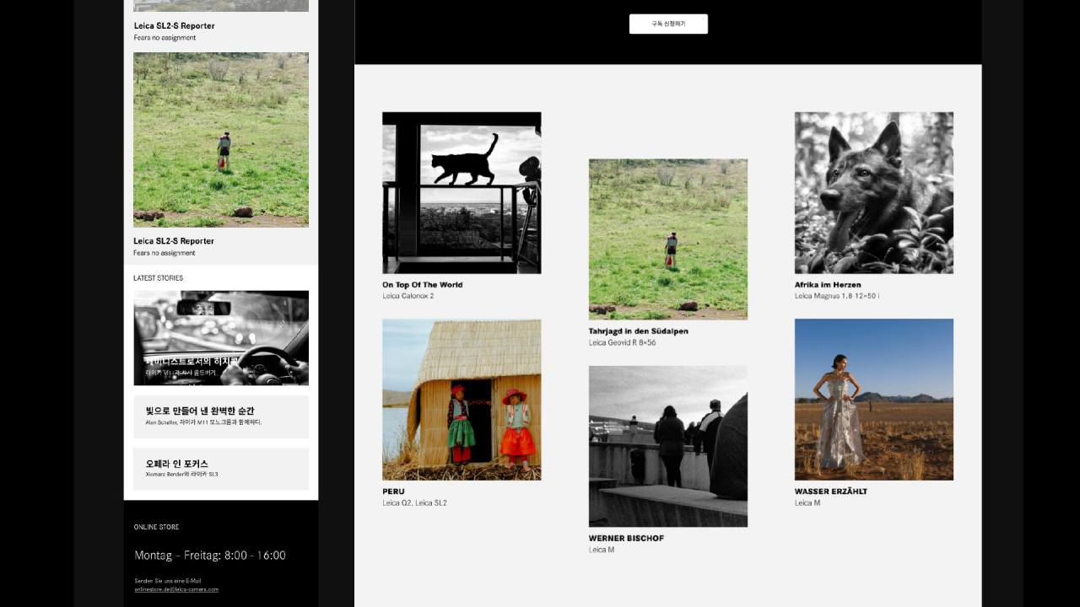The image size is (1080, 607).
Task: Open the Alan Schaller M11 Monochrom story card
Action: (x=221, y=416)
